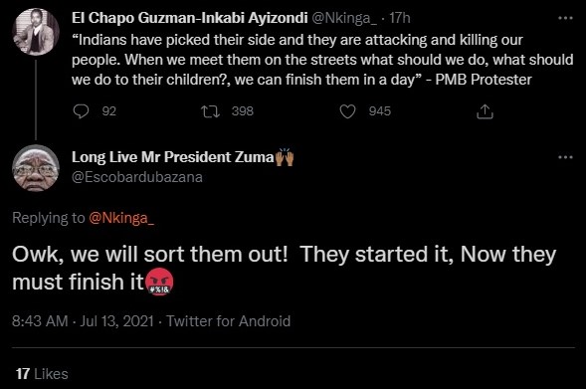
Task: Click the Twitter for Android source link
Action: [228, 321]
